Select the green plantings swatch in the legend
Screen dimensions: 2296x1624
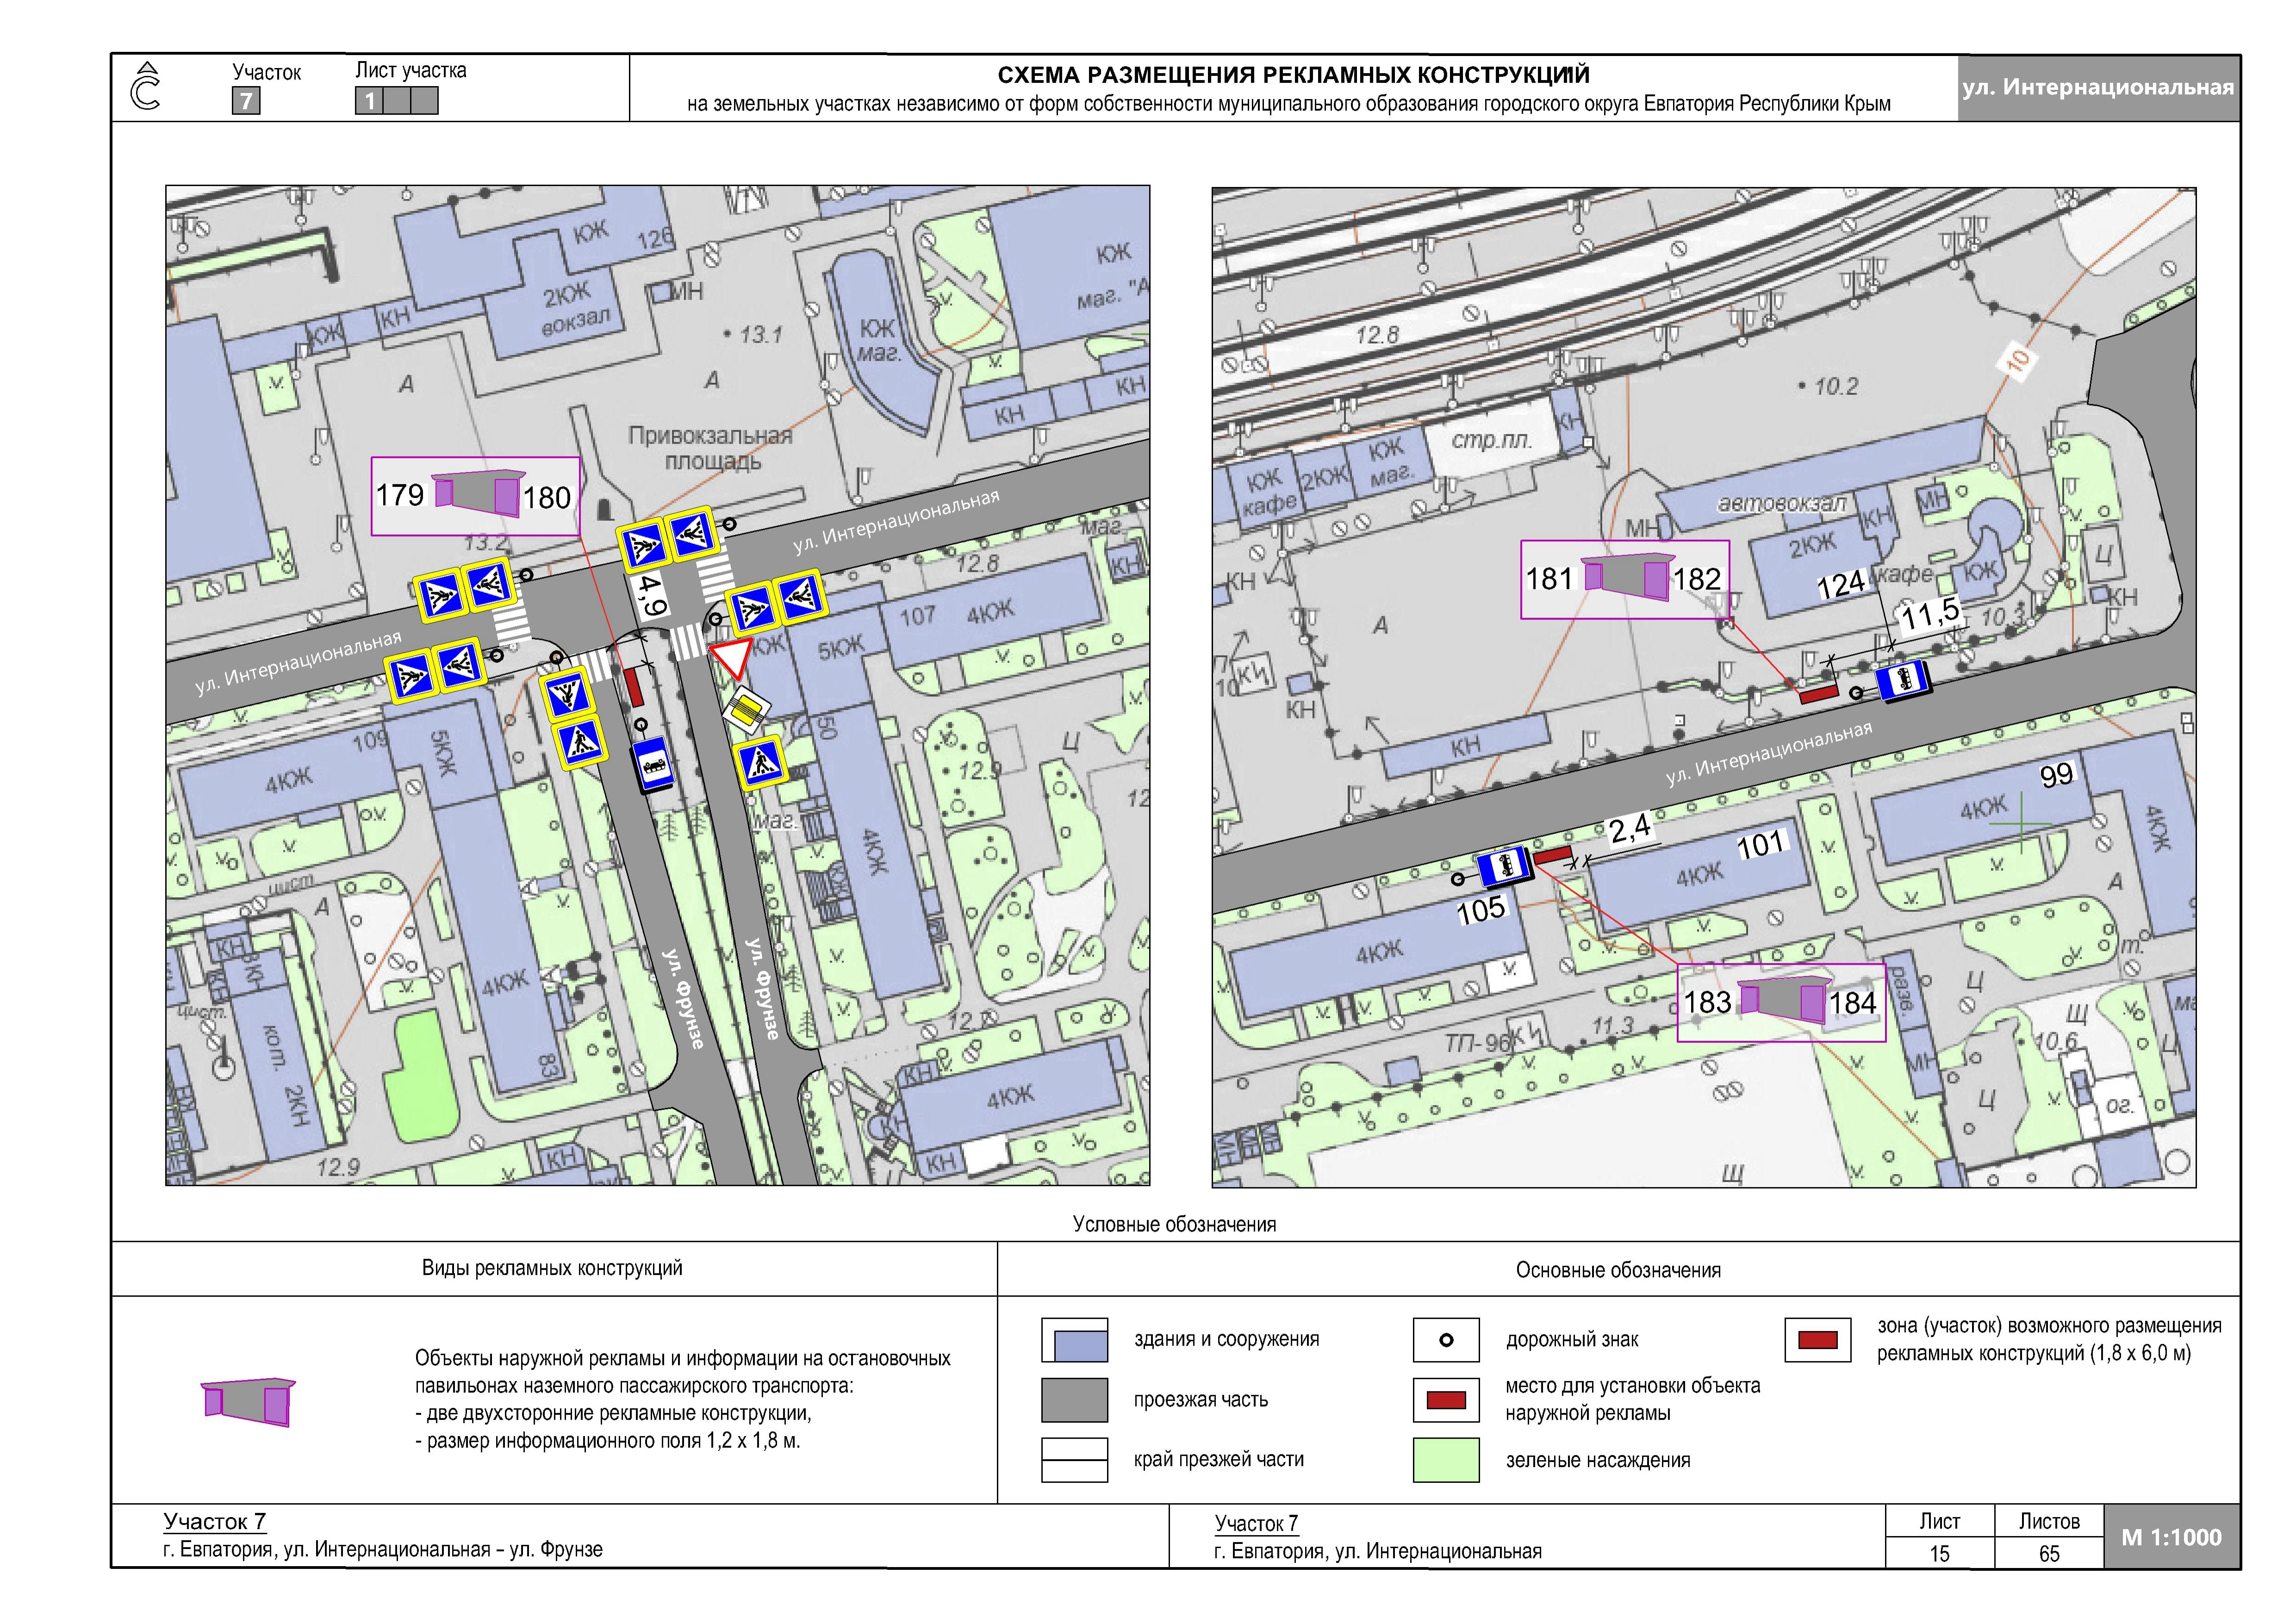coord(1446,1460)
